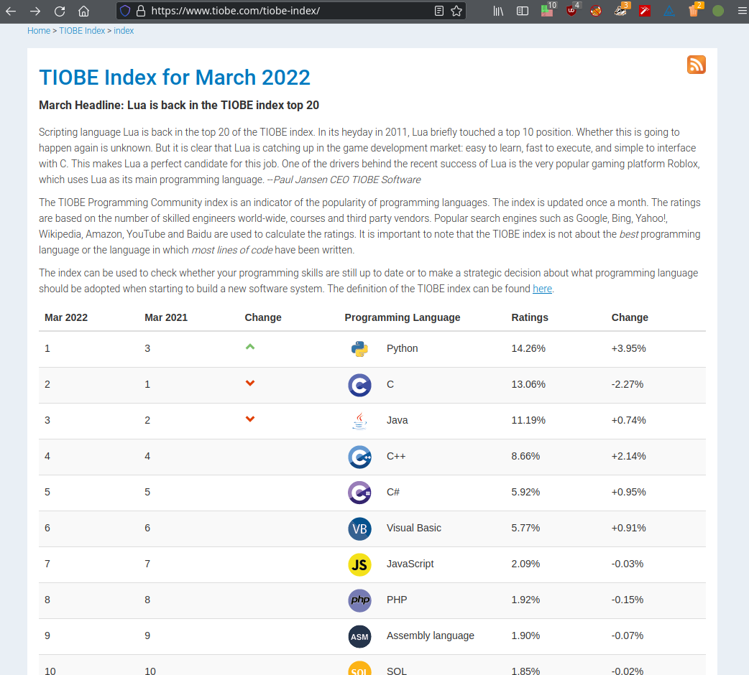Screen dimensions: 749x675
Task: Go forward to the next page
Action: 35,11
